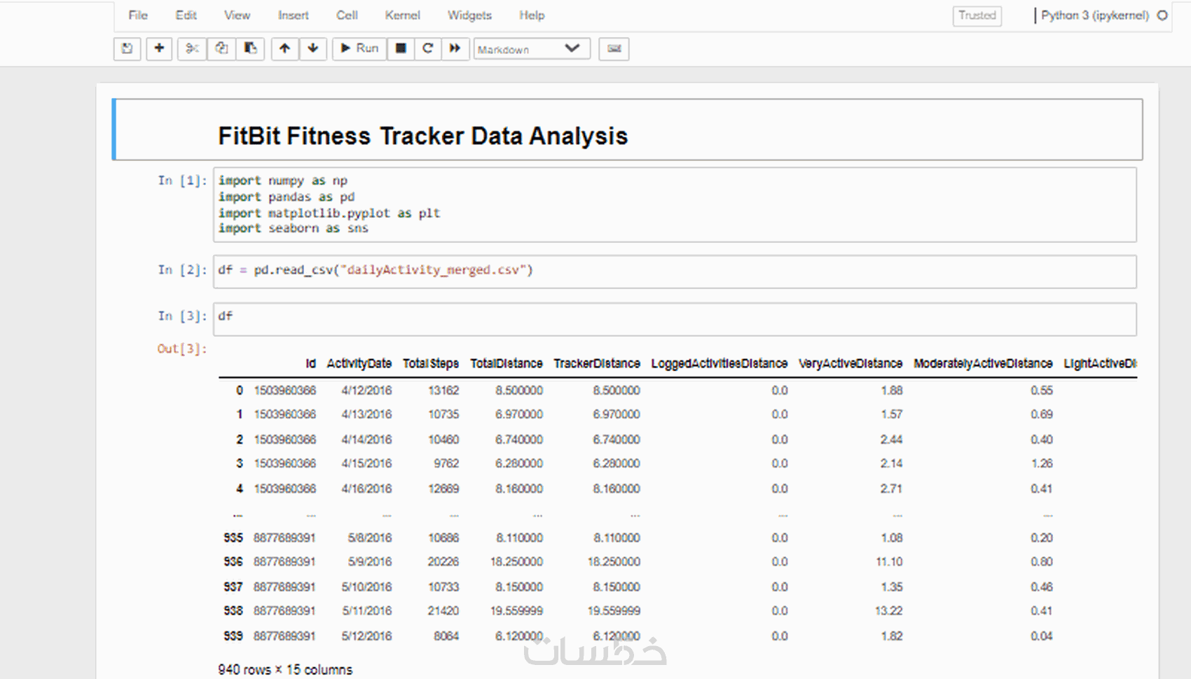Insert a new cell below with plus icon
1191x679 pixels.
[159, 48]
